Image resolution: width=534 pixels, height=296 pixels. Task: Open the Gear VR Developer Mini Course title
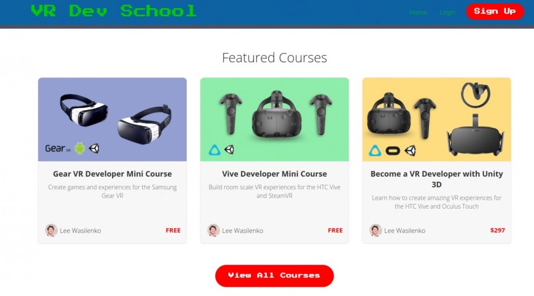pos(113,174)
